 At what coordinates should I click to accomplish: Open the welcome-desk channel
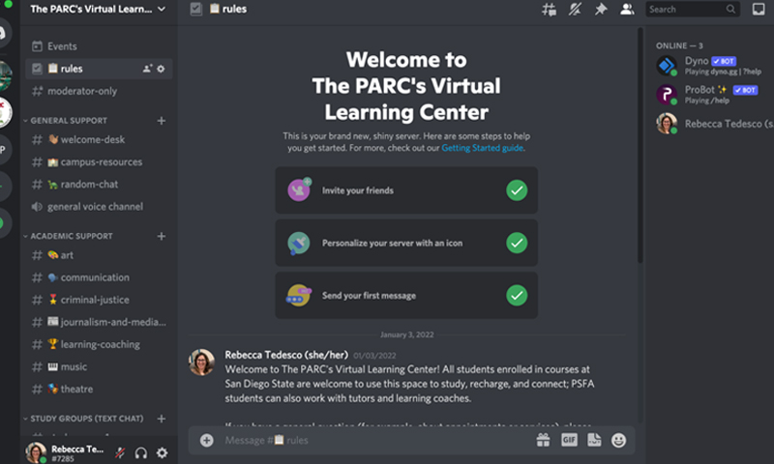click(99, 139)
